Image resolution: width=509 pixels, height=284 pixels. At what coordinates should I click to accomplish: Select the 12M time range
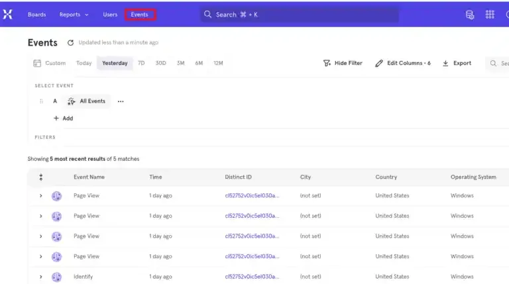(x=218, y=63)
